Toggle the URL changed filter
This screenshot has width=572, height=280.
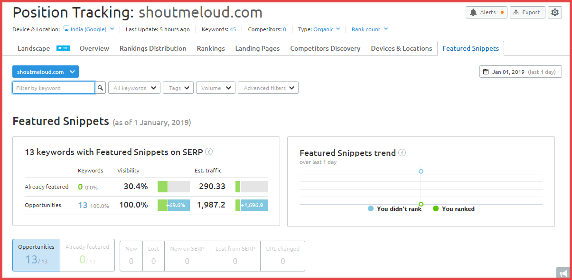pos(283,256)
